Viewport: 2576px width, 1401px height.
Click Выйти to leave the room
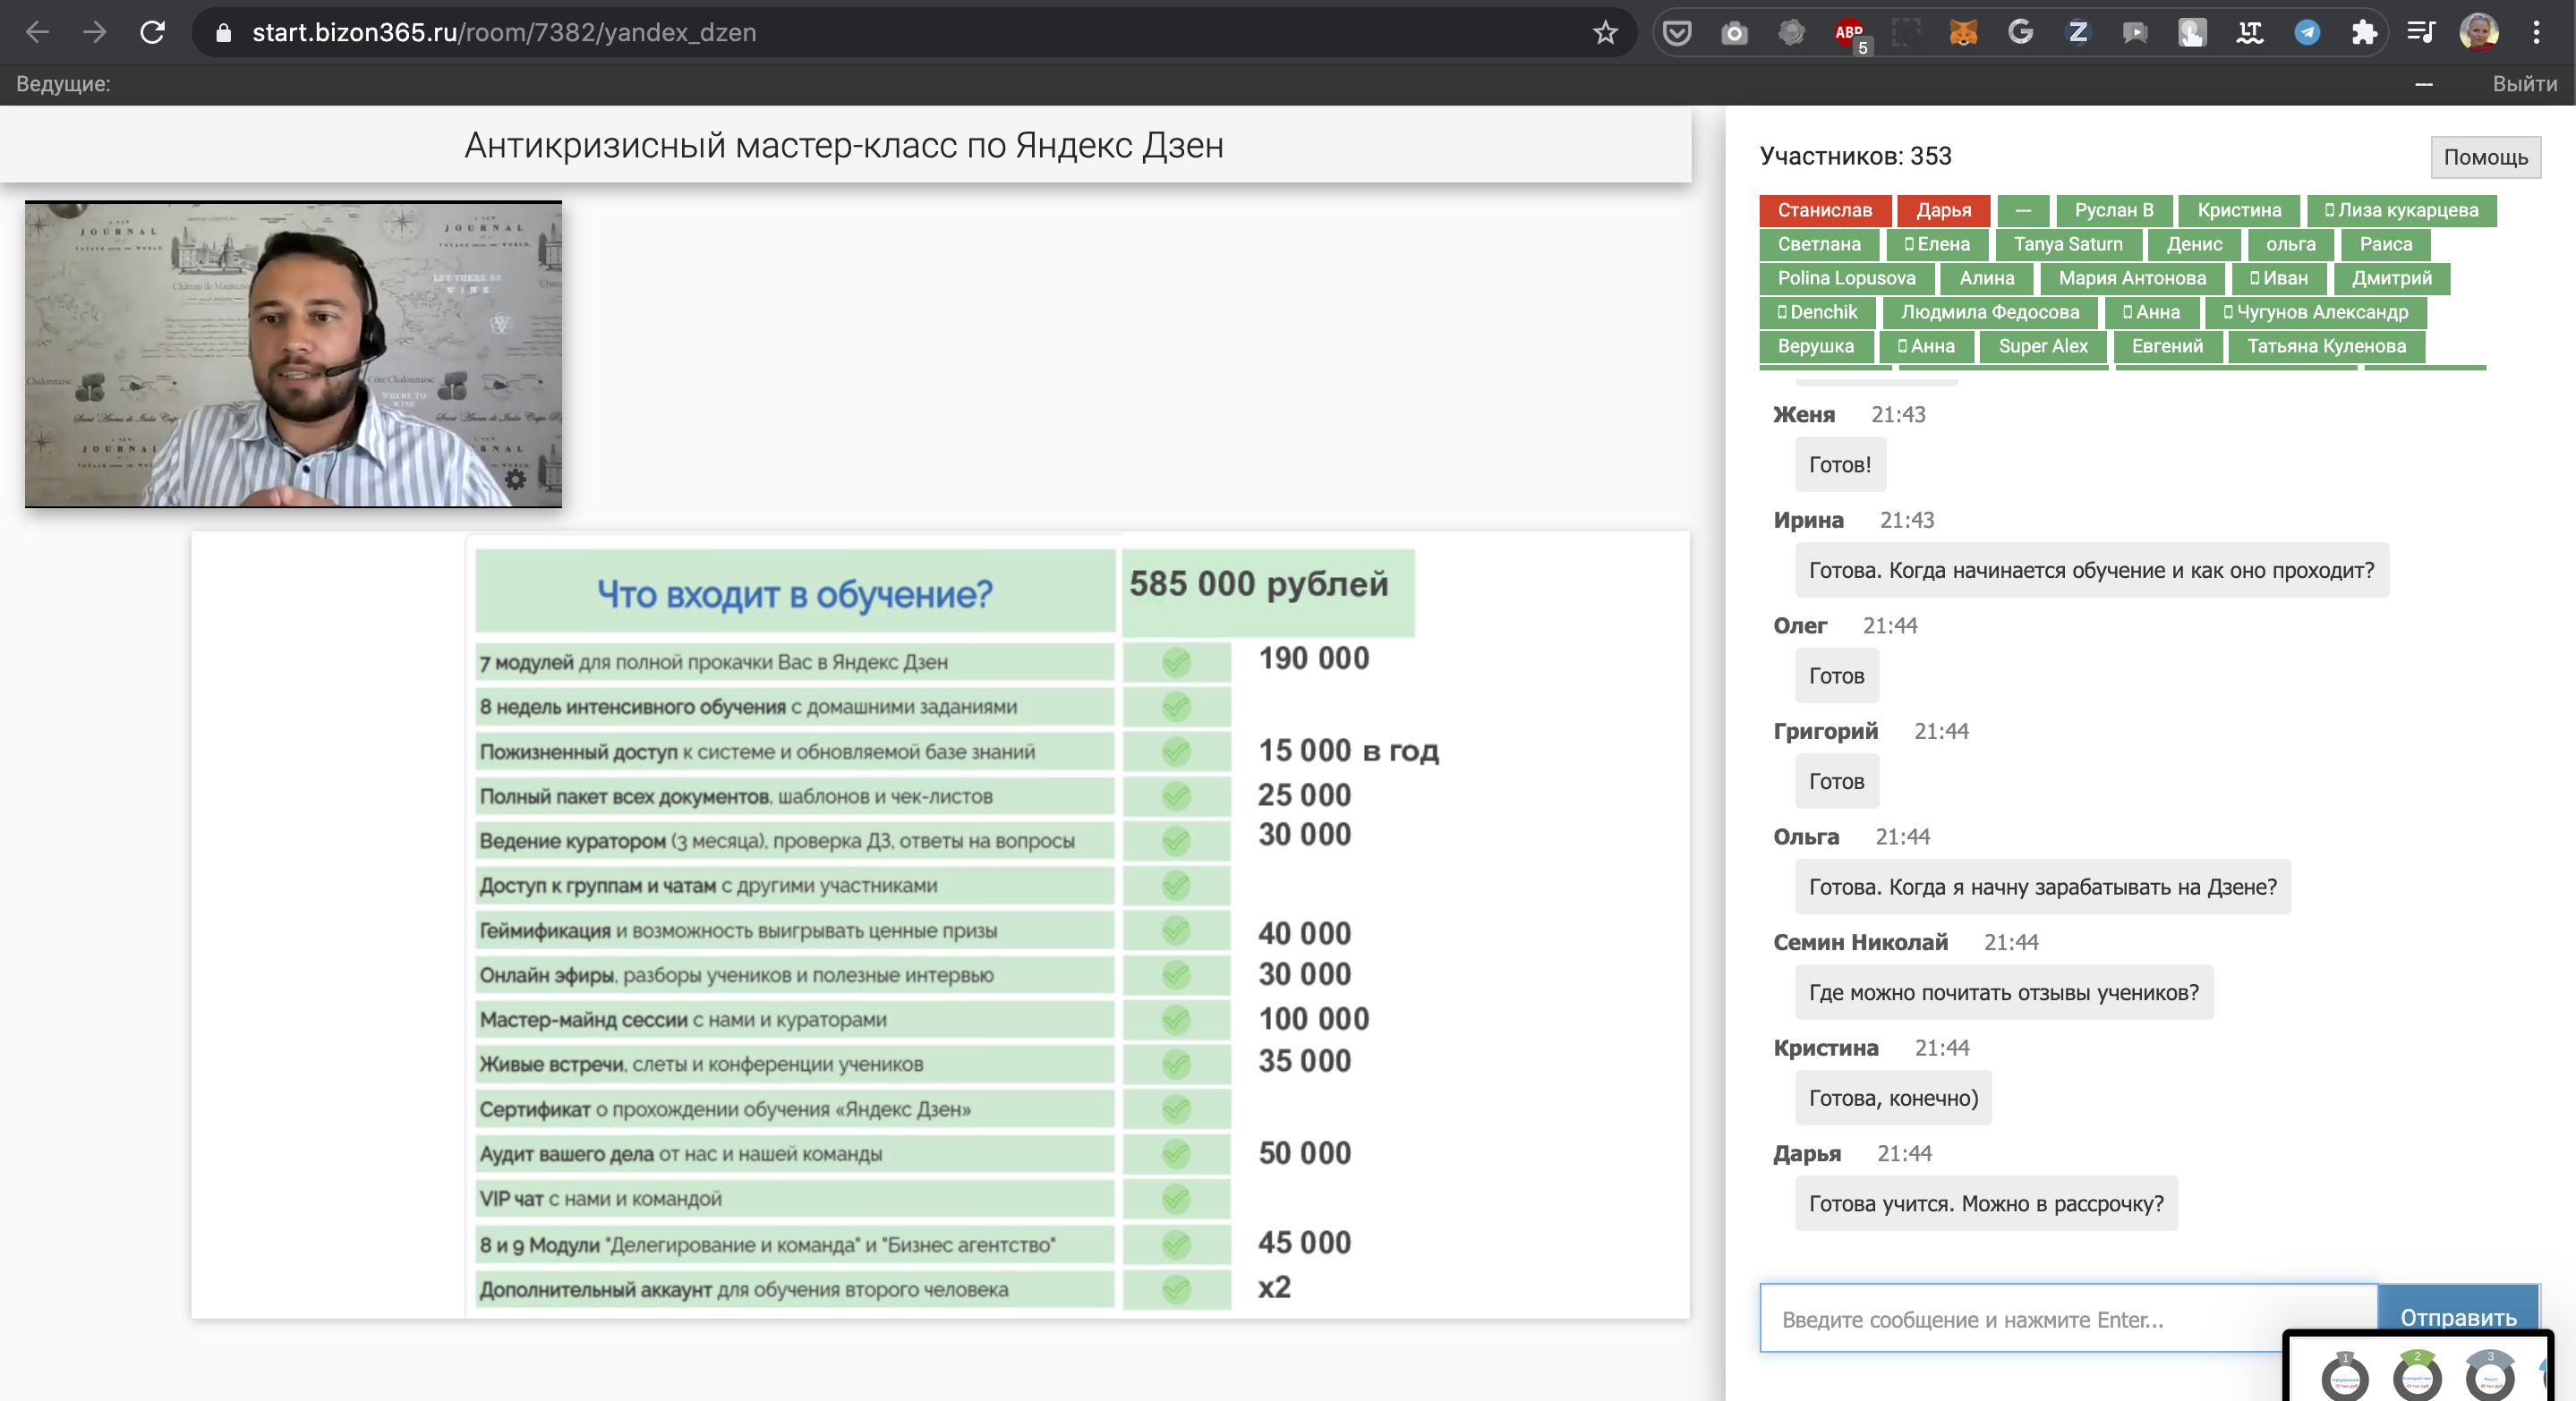2524,84
